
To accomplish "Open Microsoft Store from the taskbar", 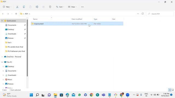I will point(61,95).
